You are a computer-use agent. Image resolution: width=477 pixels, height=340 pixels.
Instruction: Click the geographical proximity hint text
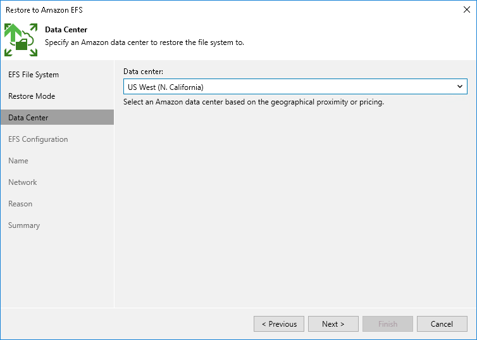pos(254,102)
